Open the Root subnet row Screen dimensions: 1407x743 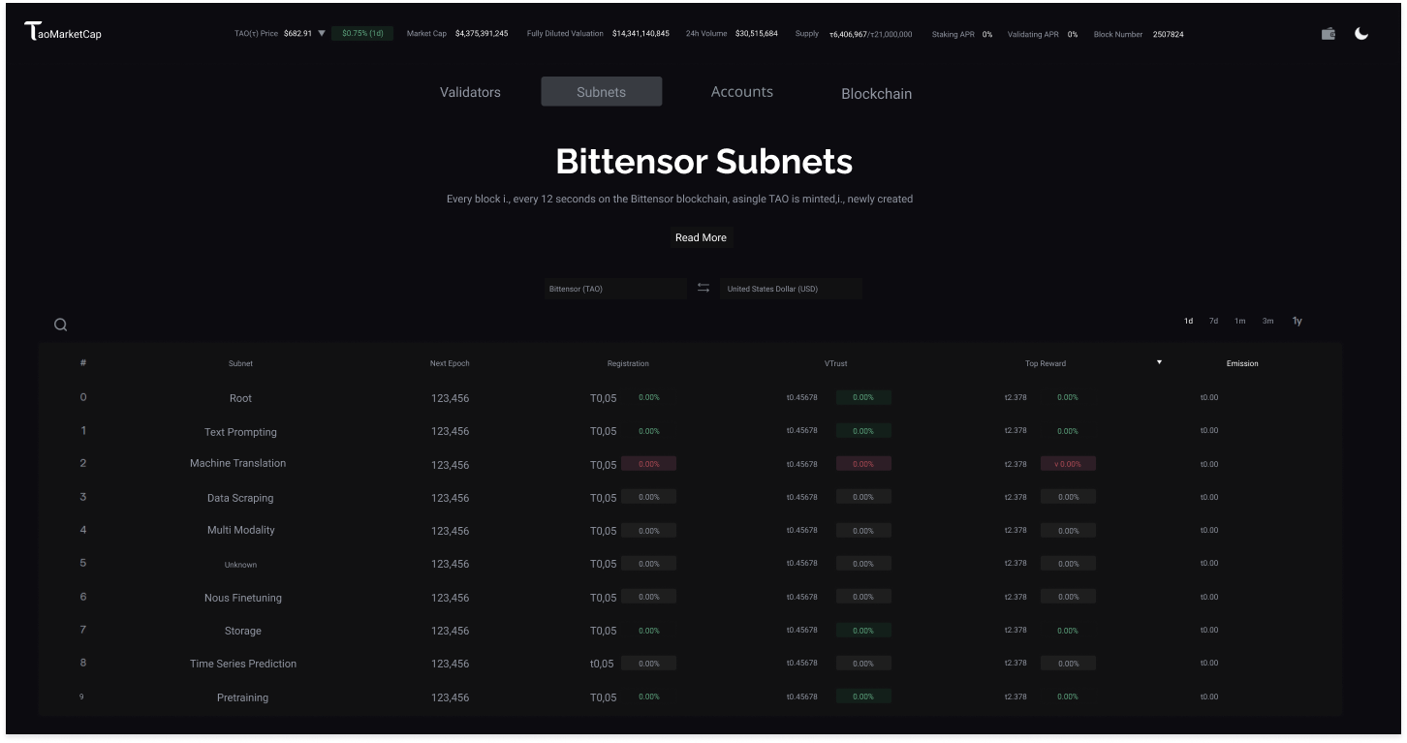tap(690, 398)
